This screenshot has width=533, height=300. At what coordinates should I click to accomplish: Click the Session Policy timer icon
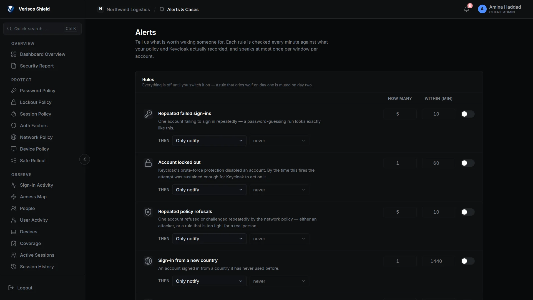14,114
